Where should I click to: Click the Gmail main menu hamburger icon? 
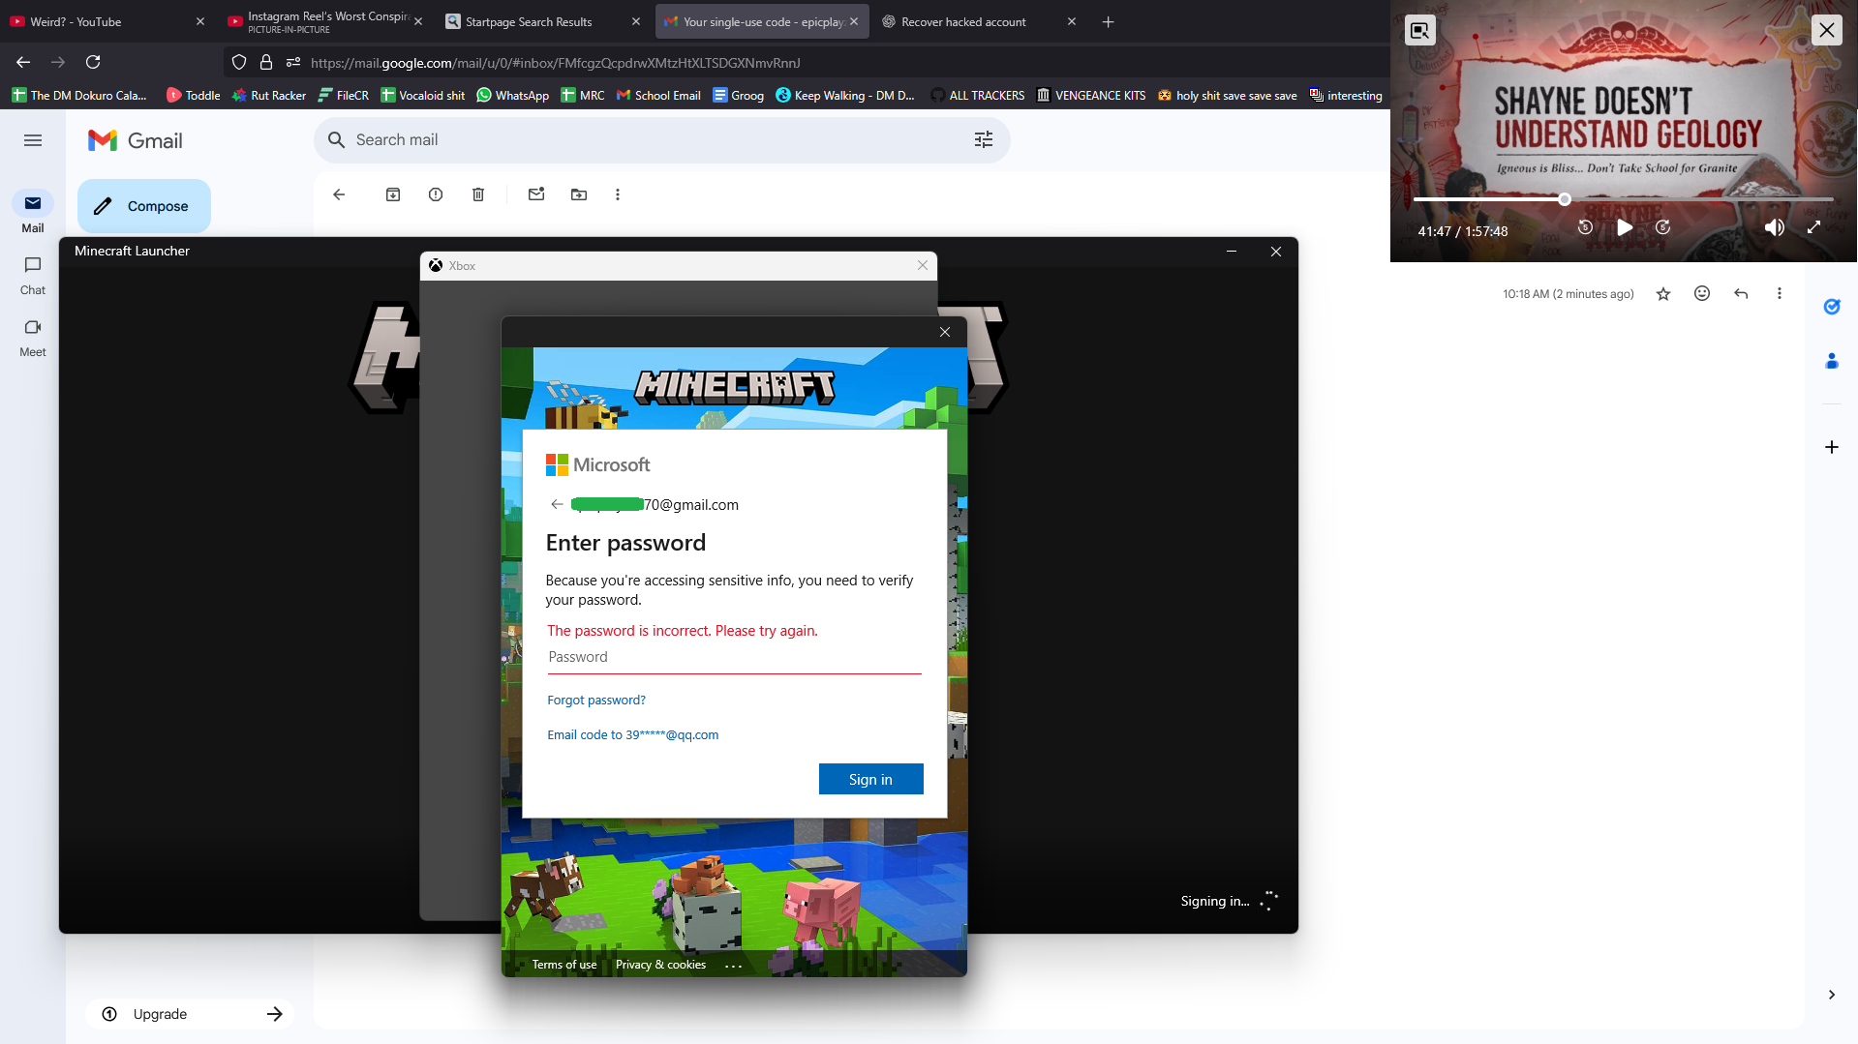33,140
